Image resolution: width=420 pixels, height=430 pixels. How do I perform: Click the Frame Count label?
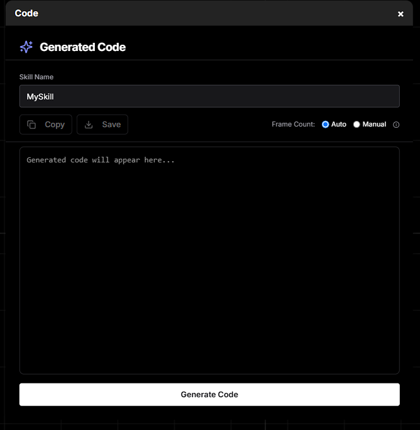pos(293,124)
